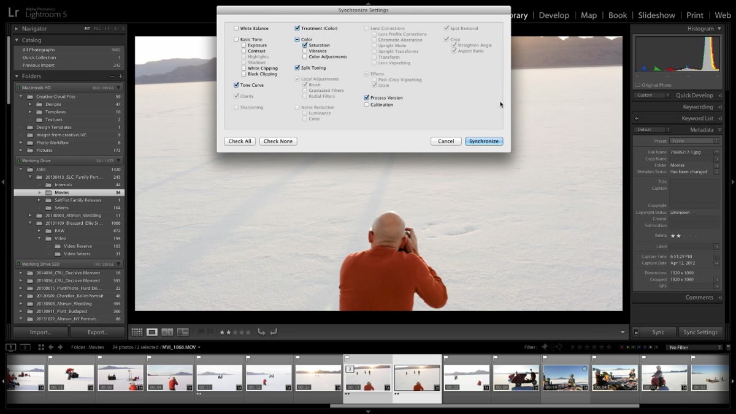The image size is (736, 414).
Task: Collapse the Folders panel
Action: pyautogui.click(x=17, y=77)
